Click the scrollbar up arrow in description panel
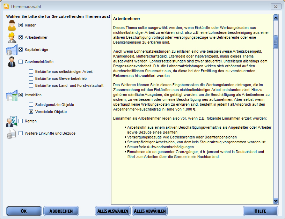This screenshot has height=219, width=285. pyautogui.click(x=276, y=17)
